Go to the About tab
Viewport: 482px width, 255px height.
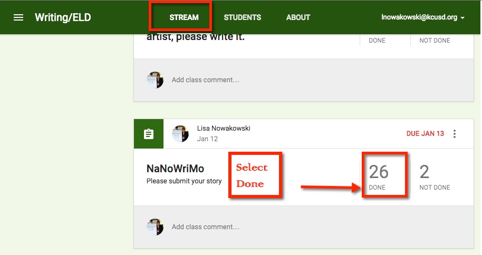(x=298, y=17)
